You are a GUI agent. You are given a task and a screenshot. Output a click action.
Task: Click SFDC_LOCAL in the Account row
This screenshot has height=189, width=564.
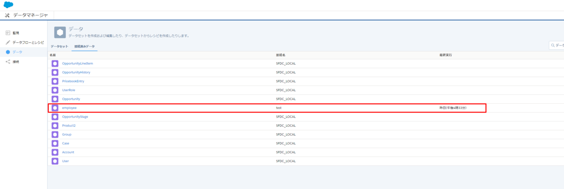point(286,152)
